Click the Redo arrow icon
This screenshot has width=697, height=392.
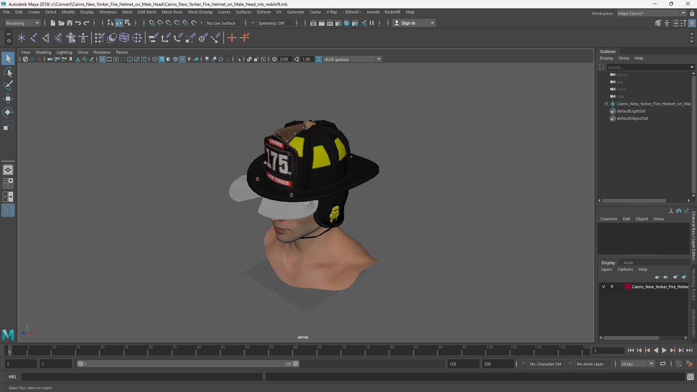coord(86,23)
